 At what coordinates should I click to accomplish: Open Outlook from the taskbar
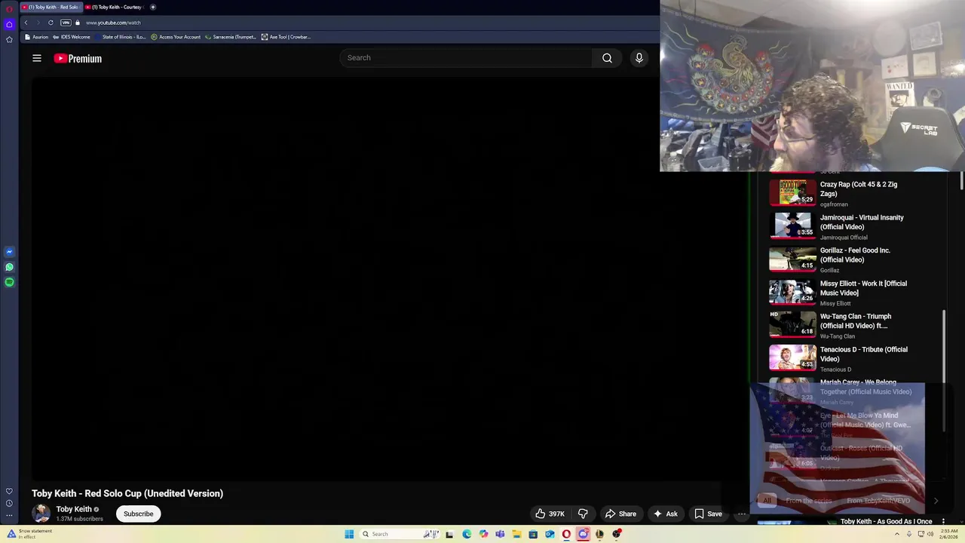(x=550, y=534)
